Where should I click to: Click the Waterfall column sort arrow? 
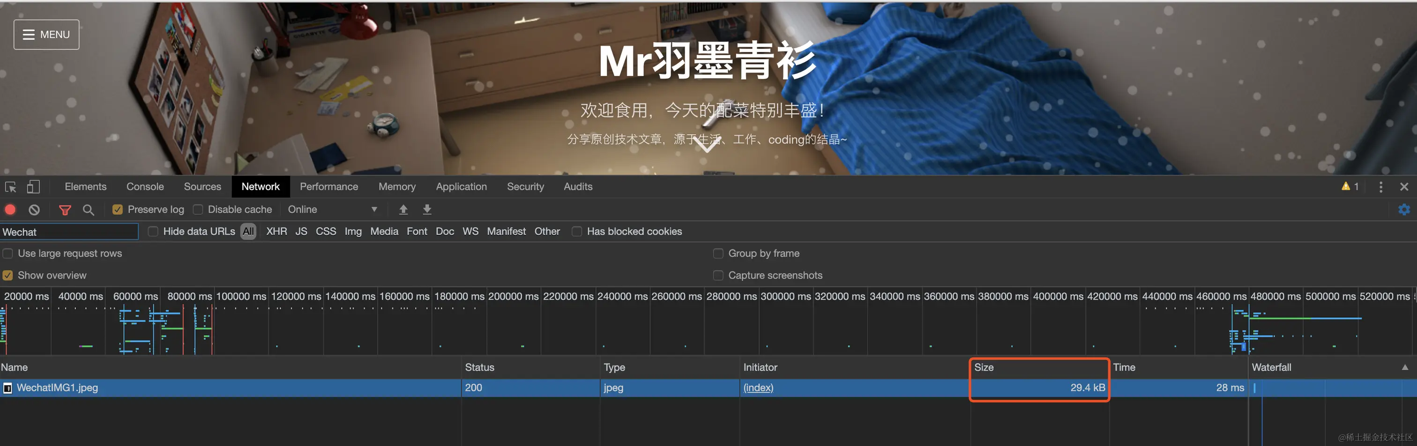[x=1404, y=367]
